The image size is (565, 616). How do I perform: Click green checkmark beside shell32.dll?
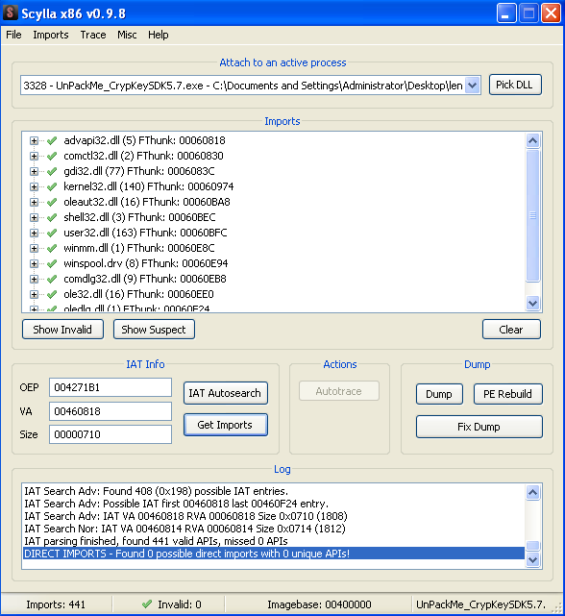(52, 217)
